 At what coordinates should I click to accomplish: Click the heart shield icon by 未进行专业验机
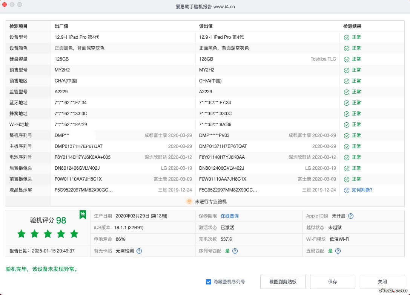click(189, 202)
